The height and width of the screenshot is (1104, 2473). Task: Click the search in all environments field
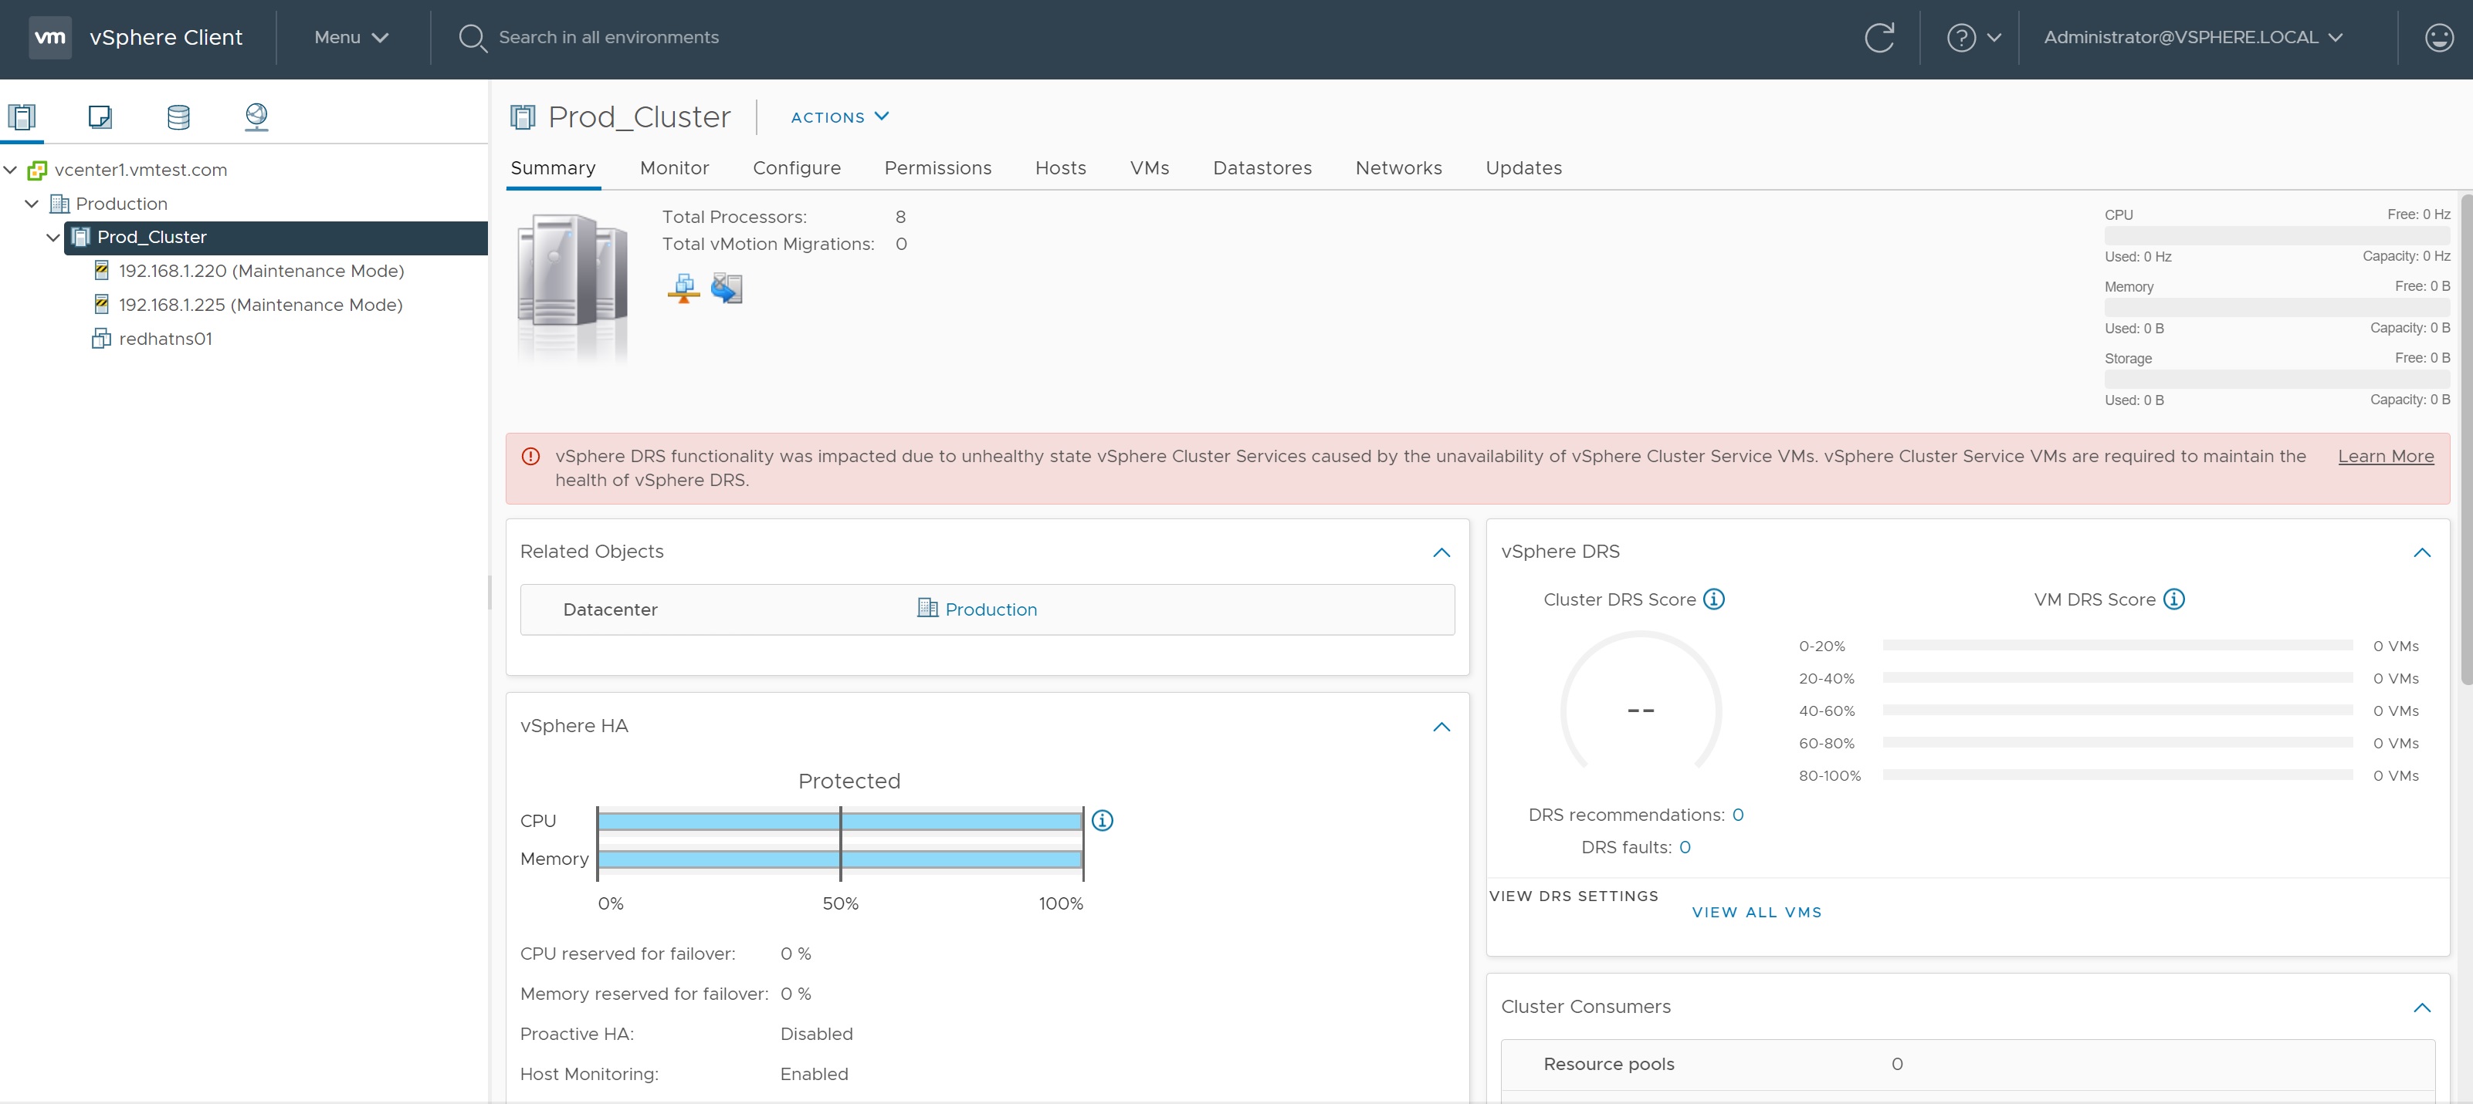point(608,37)
